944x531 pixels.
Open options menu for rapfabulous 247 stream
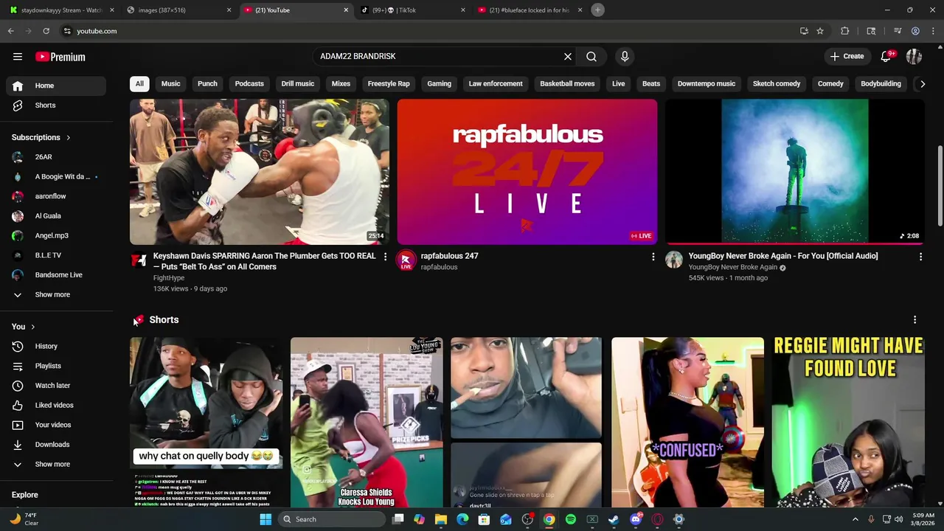pos(653,257)
